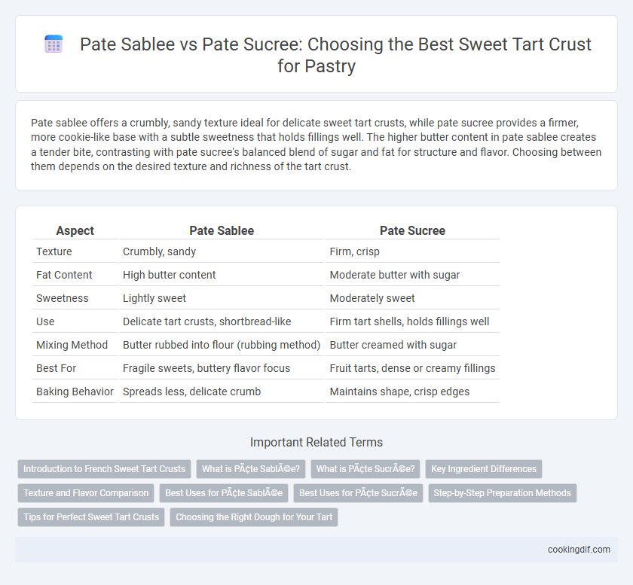Open the Introduction to French Sweet Tart Crusts tag

[104, 469]
